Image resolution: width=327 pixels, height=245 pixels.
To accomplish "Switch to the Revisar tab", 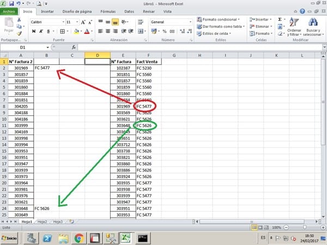I will [149, 11].
